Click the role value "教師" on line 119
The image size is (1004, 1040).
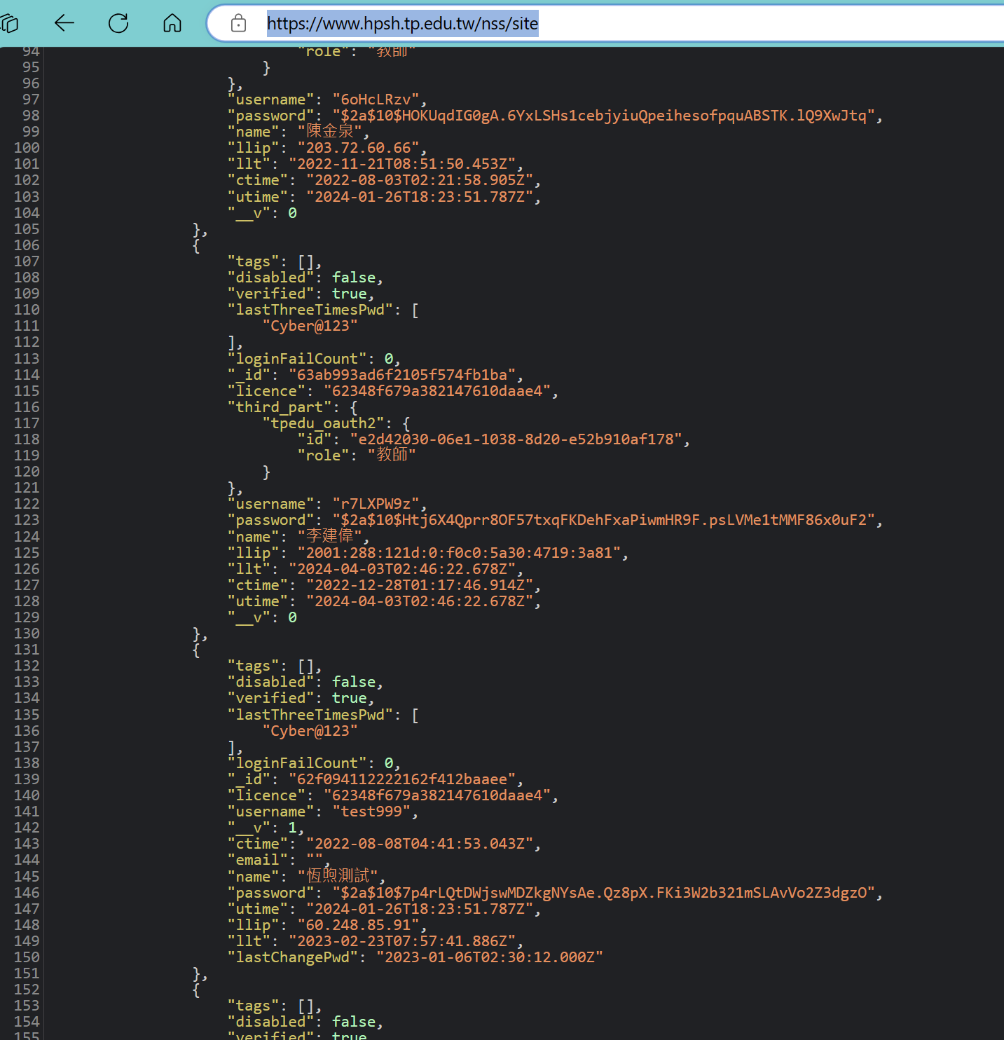click(392, 456)
